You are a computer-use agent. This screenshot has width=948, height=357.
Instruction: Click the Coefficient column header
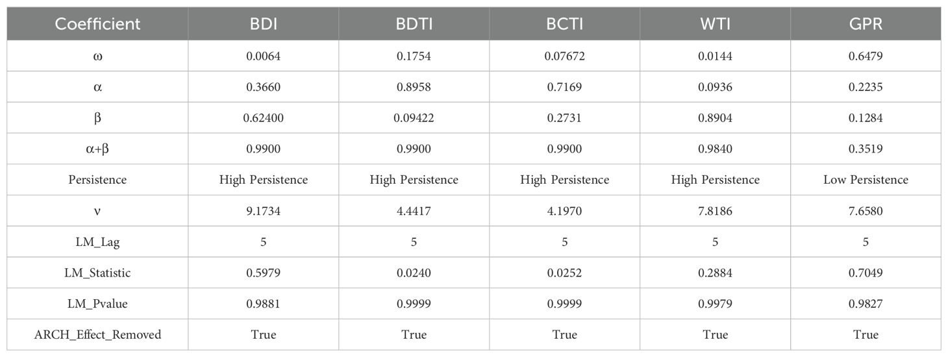click(97, 24)
